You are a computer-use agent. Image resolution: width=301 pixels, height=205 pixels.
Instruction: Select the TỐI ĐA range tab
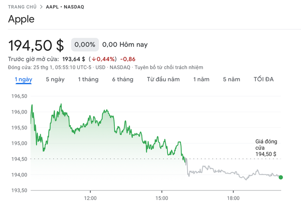(x=264, y=79)
